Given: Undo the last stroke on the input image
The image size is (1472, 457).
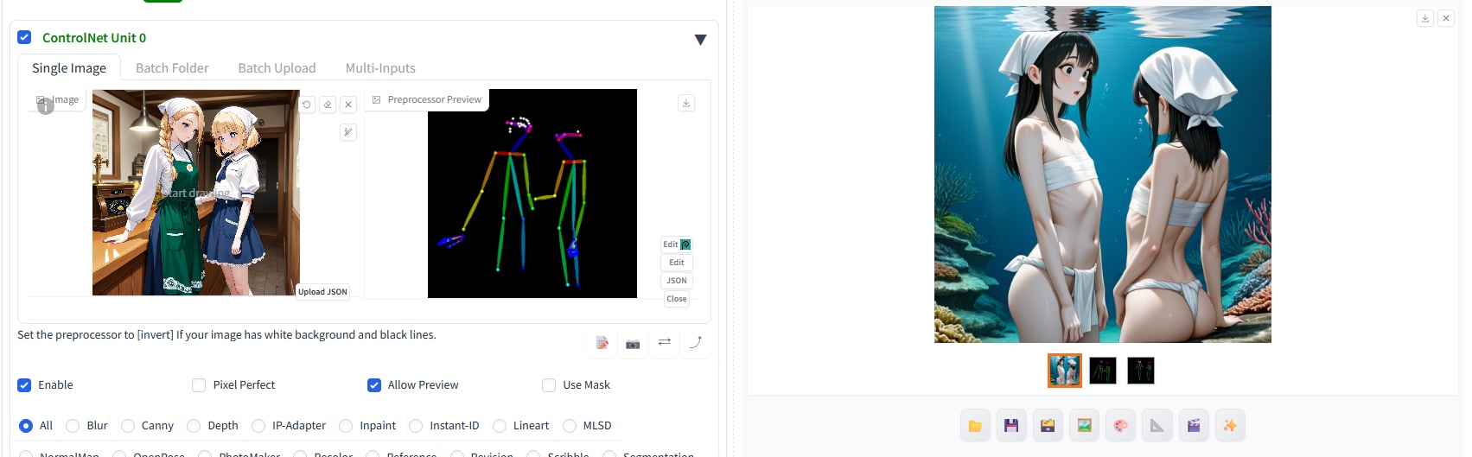Looking at the screenshot, I should [x=307, y=105].
